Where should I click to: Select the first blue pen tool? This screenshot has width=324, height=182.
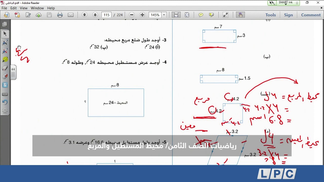click(x=5, y=42)
